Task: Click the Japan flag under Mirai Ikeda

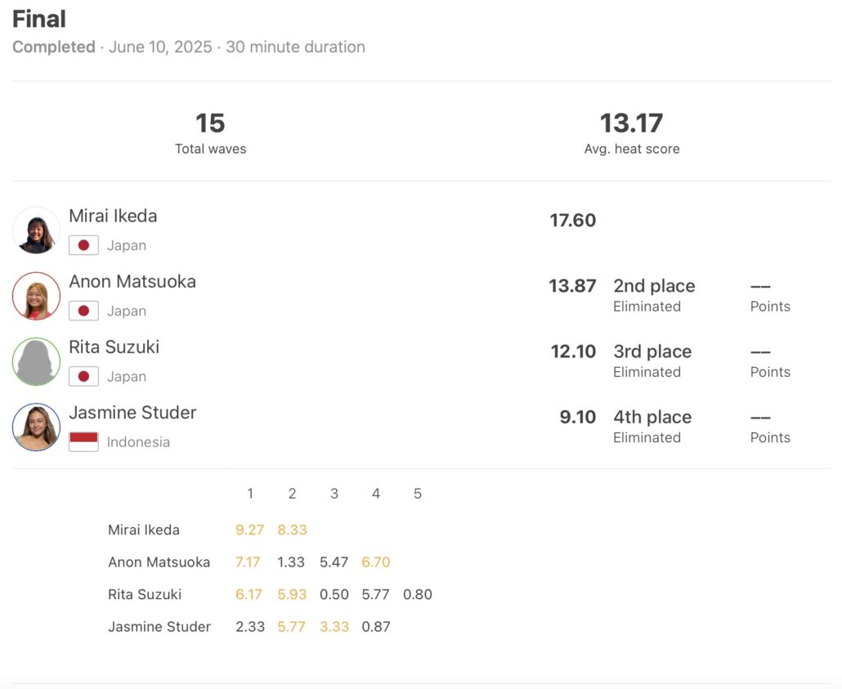Action: 83,245
